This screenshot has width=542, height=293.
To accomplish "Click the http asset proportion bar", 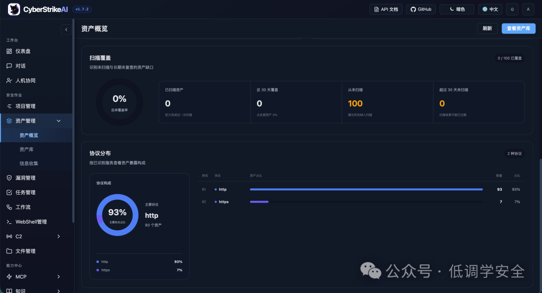I will click(x=366, y=189).
